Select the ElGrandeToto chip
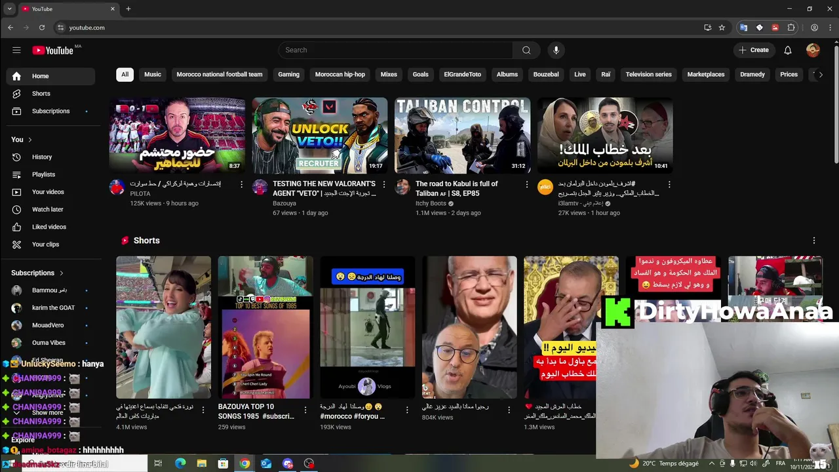839x472 pixels. click(x=462, y=74)
